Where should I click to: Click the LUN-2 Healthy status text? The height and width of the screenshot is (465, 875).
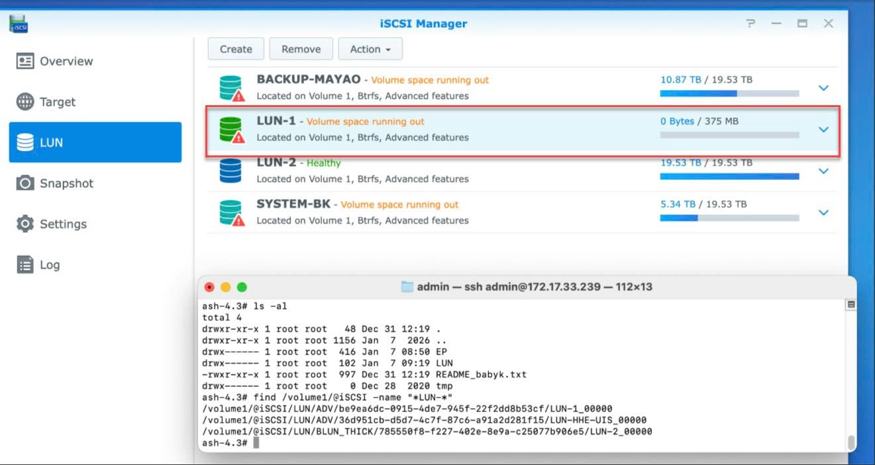[324, 163]
